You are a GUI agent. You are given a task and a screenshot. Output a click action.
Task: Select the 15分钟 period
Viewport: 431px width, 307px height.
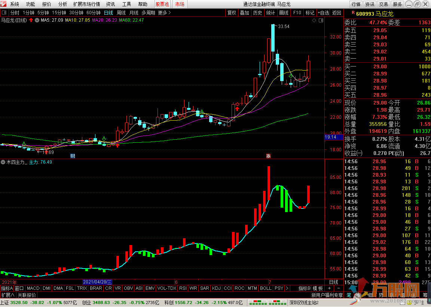(x=59, y=13)
